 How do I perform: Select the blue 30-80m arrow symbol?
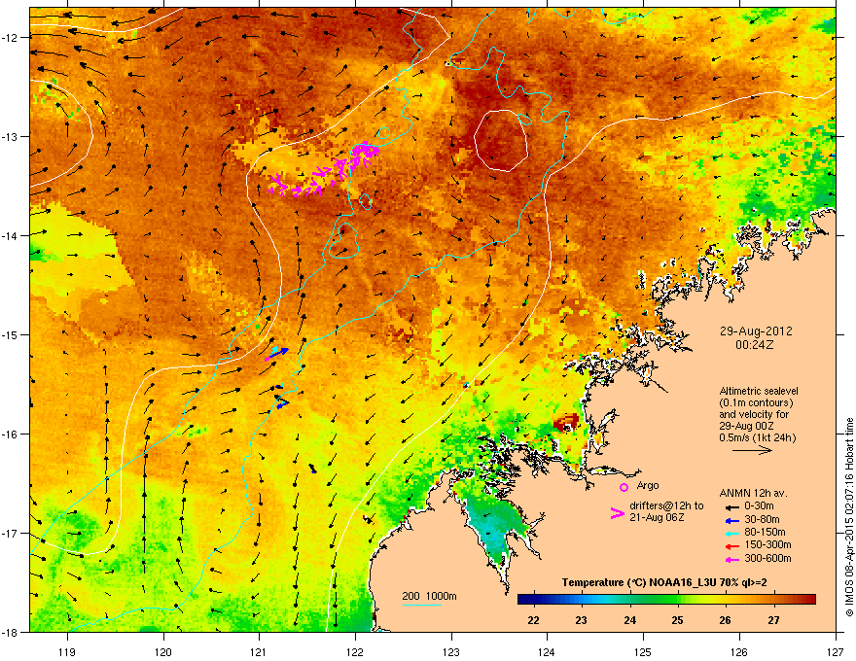tap(731, 520)
